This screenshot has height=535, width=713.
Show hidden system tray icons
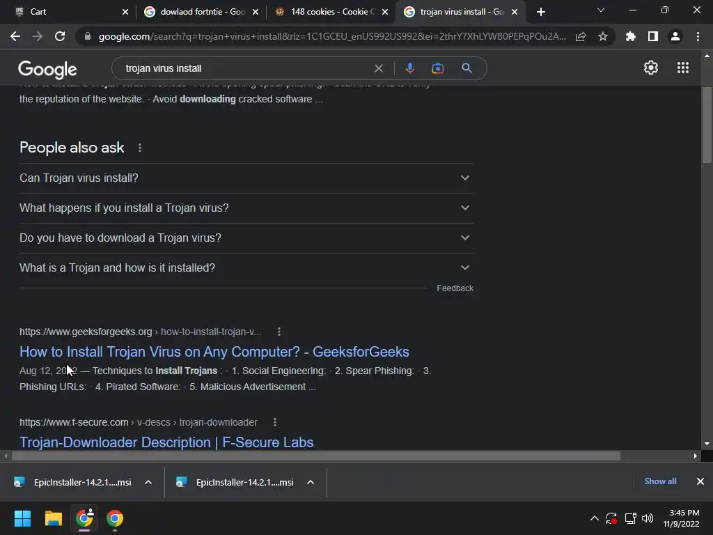pos(594,518)
